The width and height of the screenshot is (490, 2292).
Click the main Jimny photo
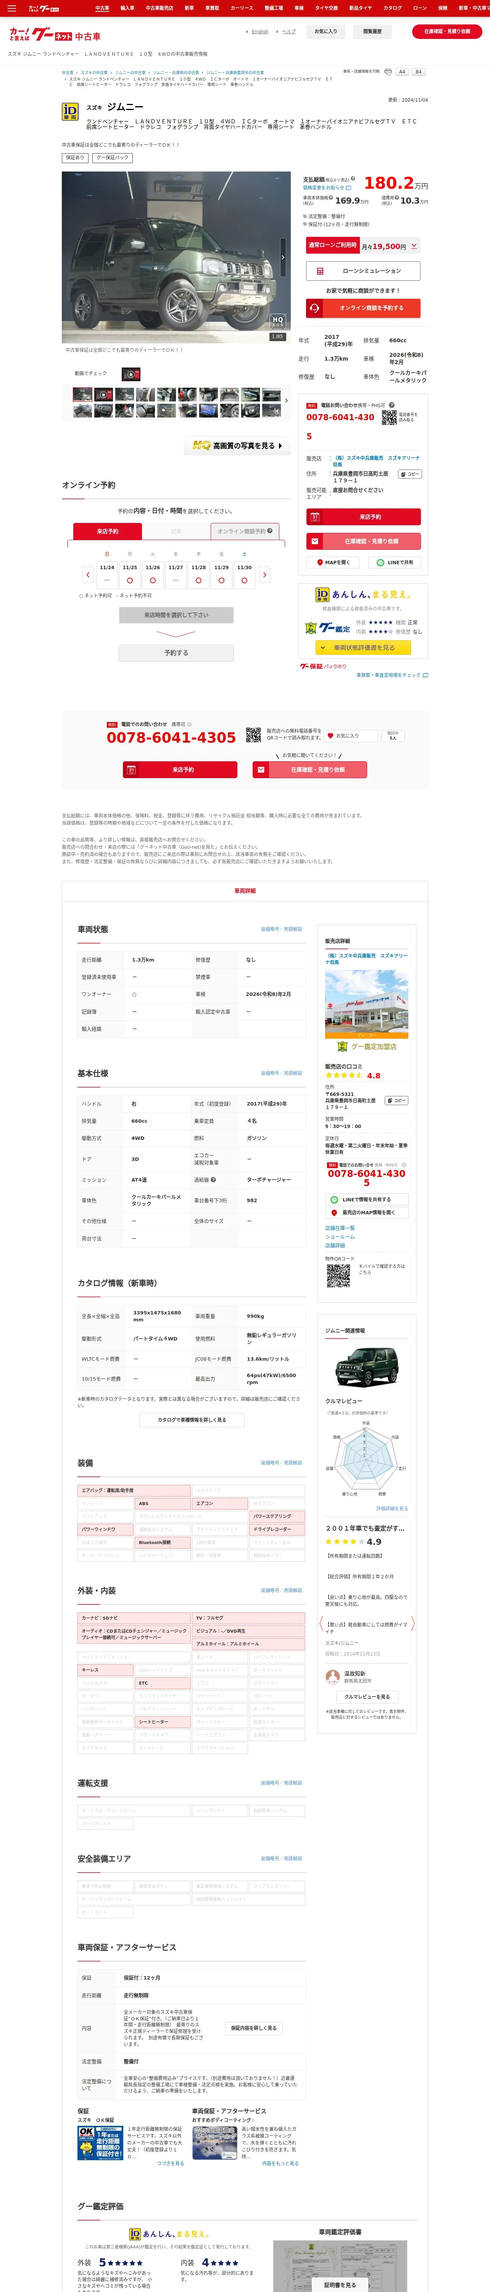[x=176, y=257]
